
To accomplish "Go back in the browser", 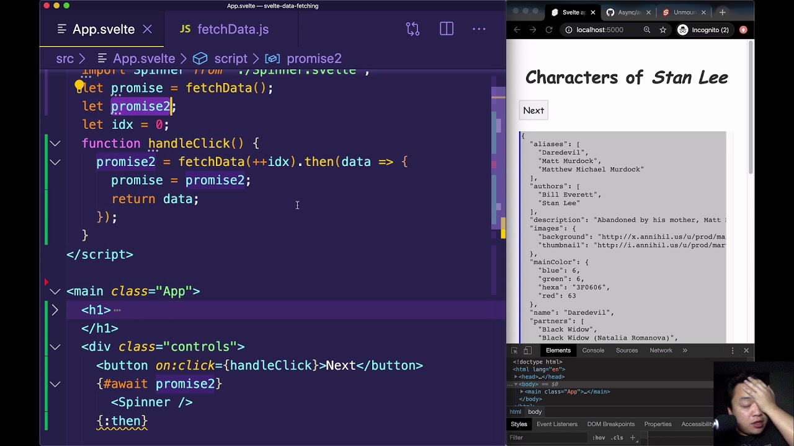I will (x=517, y=30).
